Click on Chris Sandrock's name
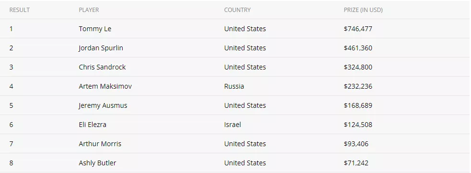Image resolution: width=471 pixels, height=173 pixels. point(102,67)
